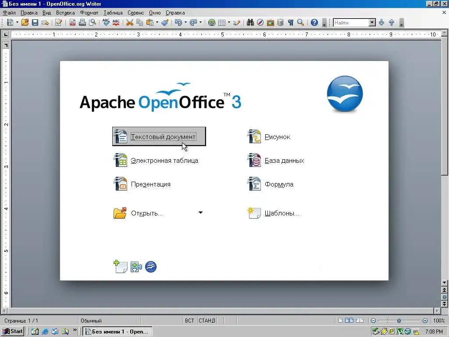Open the Сервис menu
This screenshot has height=337, width=449.
pos(136,13)
